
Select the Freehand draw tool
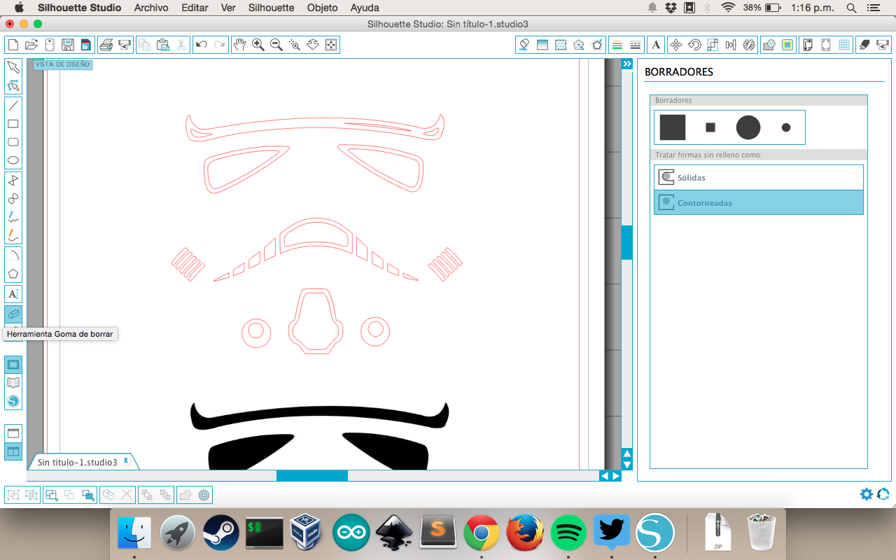click(x=13, y=217)
